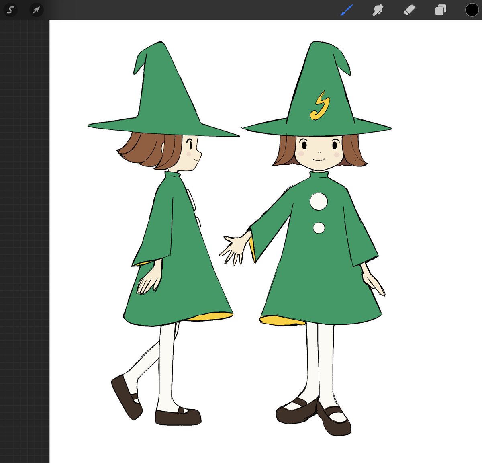Select the blue Brush tool
The height and width of the screenshot is (463, 482).
tap(347, 10)
